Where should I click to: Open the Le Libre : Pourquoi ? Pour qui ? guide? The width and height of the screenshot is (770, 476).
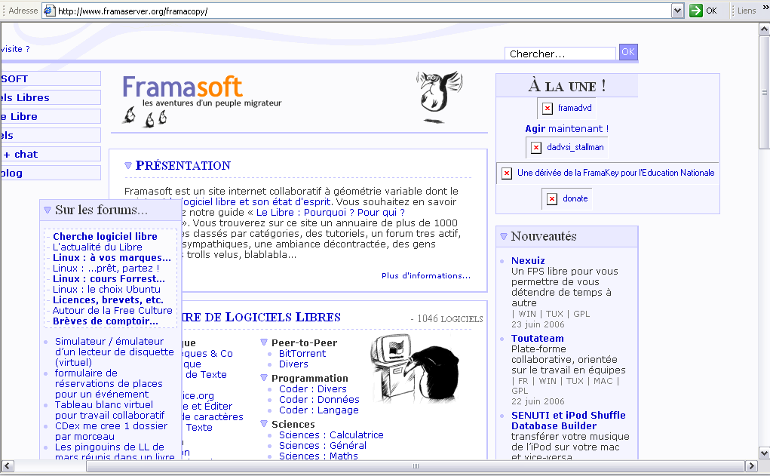click(330, 212)
